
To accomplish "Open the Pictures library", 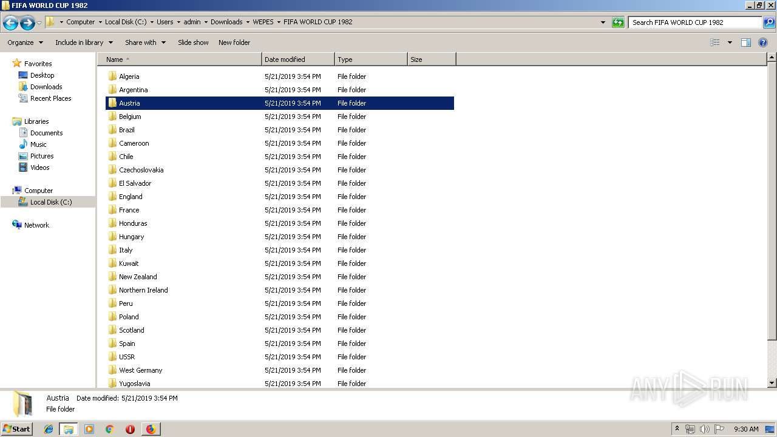I will (42, 156).
